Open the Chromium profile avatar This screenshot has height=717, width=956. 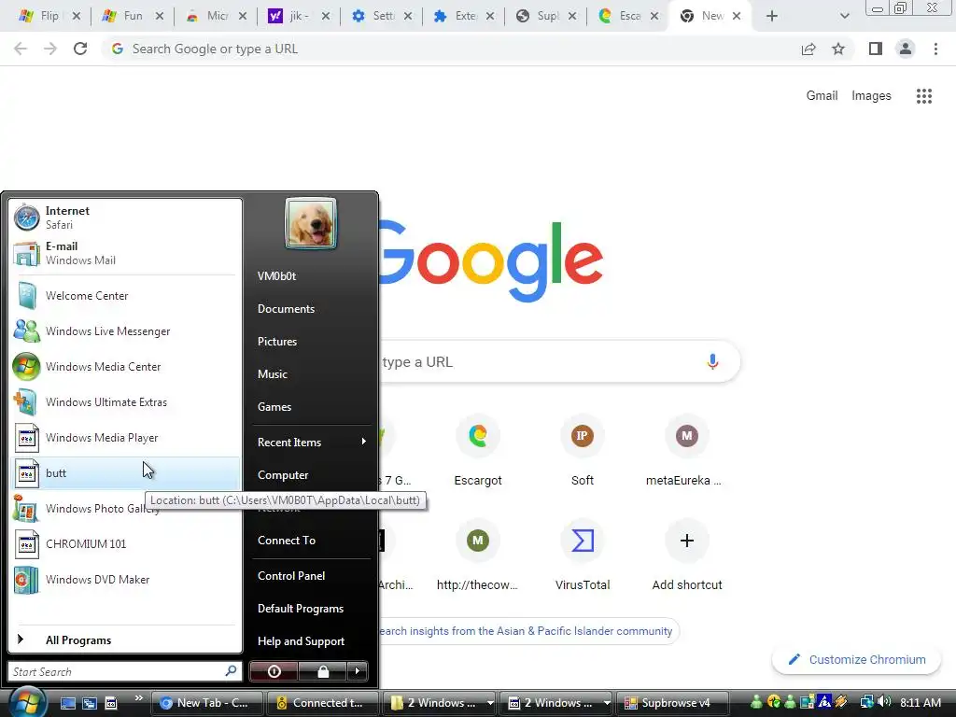pos(906,49)
